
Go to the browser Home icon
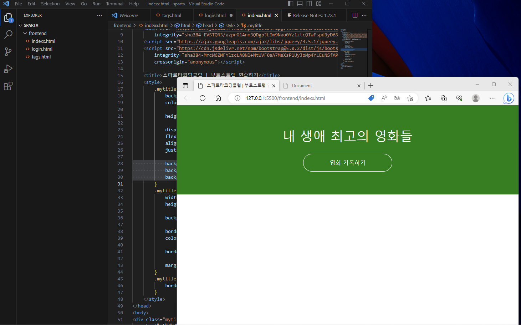[218, 98]
